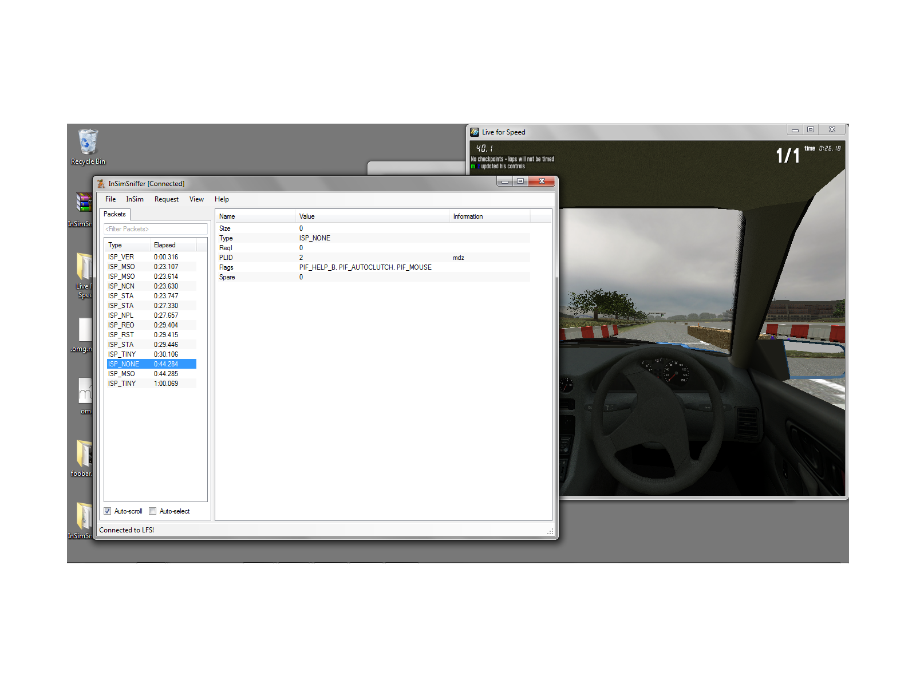Select the ISP_VER packet row

151,257
